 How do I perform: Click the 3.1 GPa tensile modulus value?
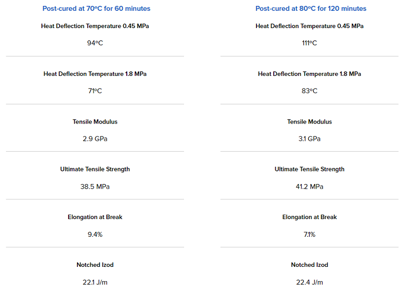coord(309,139)
